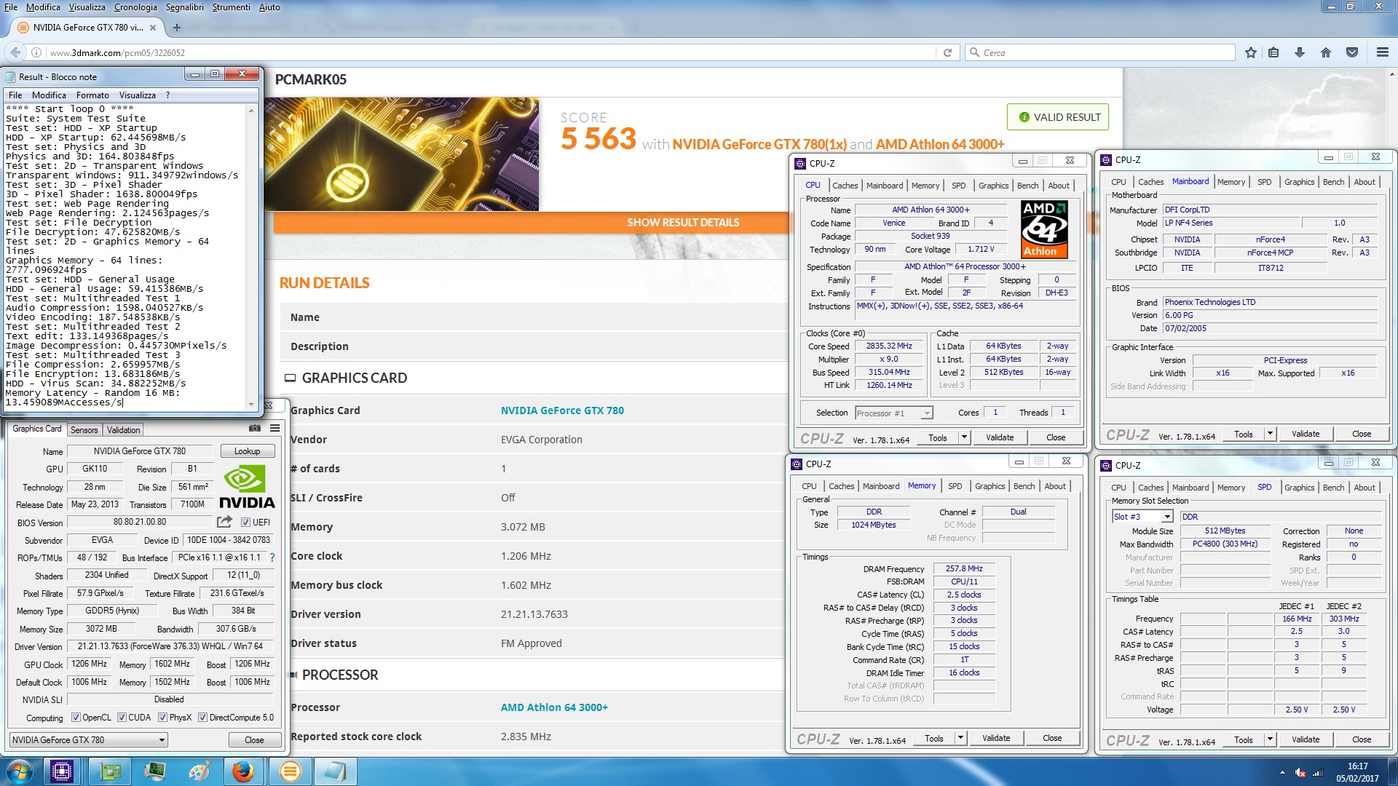Screen dimensions: 1398x786
Task: Switch to Firefox from the taskbar
Action: pyautogui.click(x=243, y=771)
